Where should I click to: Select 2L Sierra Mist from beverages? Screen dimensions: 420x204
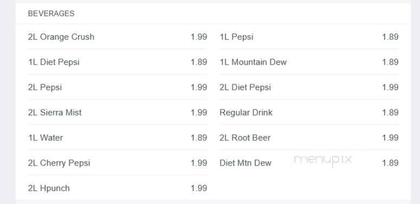[117, 113]
